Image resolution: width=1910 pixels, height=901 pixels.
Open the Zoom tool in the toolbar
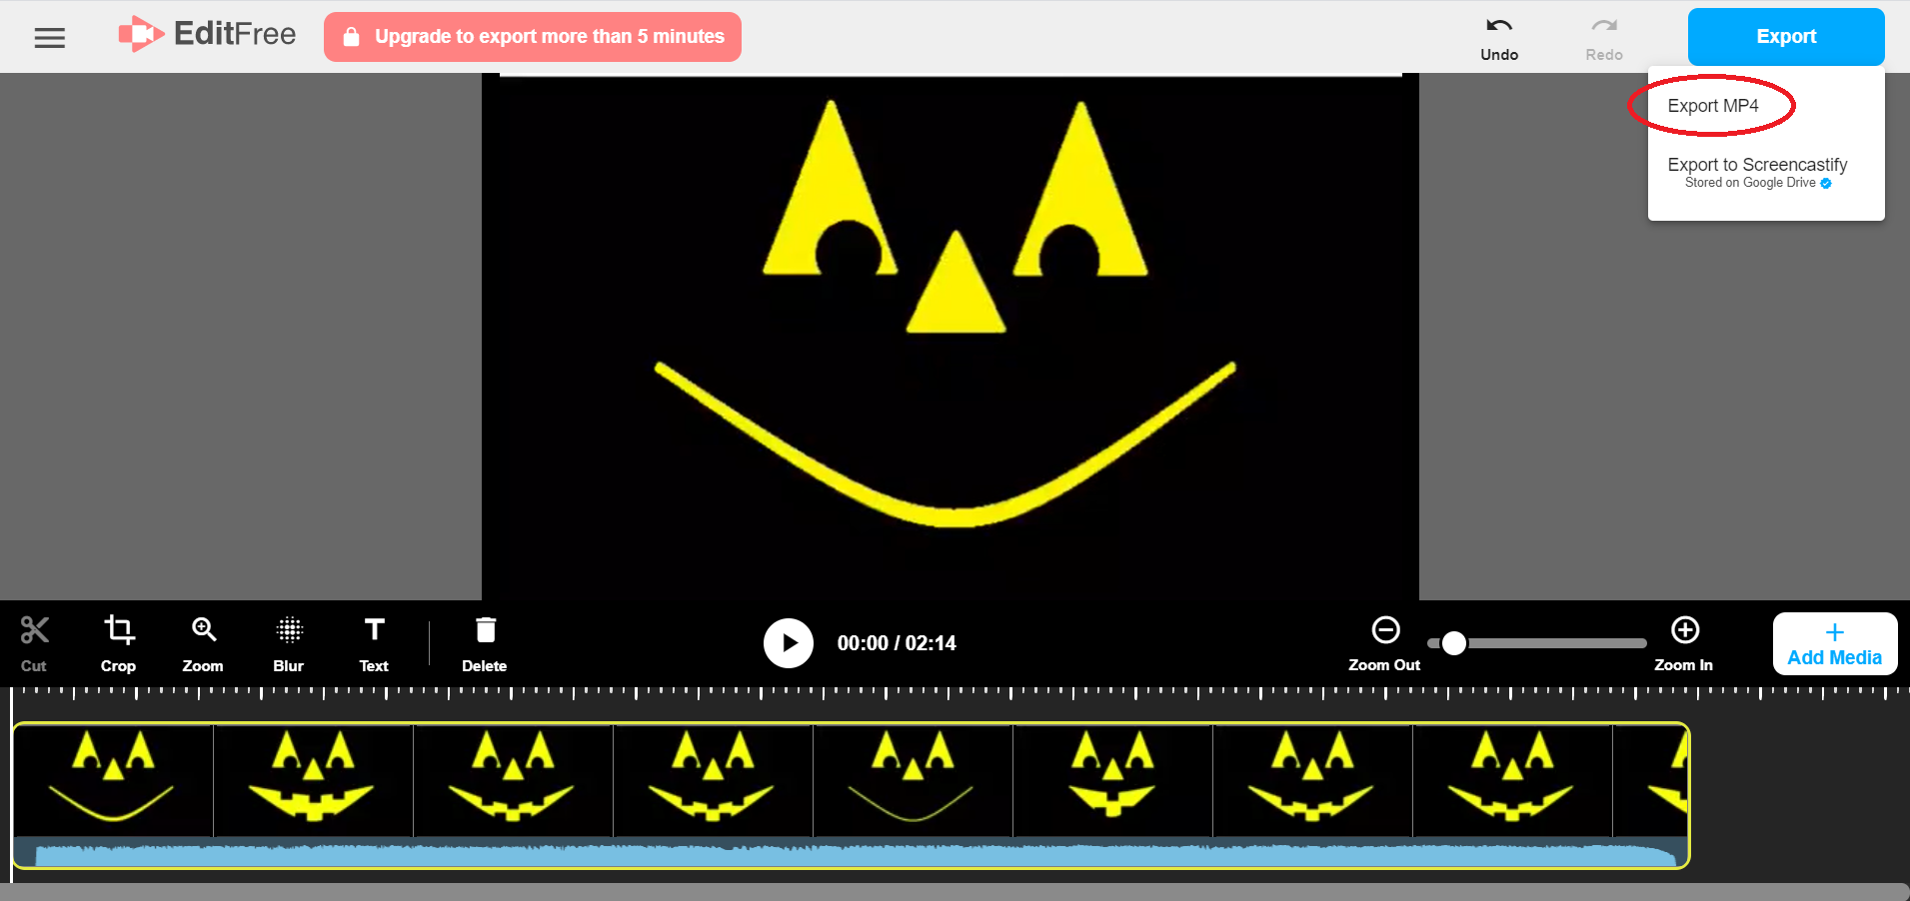click(203, 642)
